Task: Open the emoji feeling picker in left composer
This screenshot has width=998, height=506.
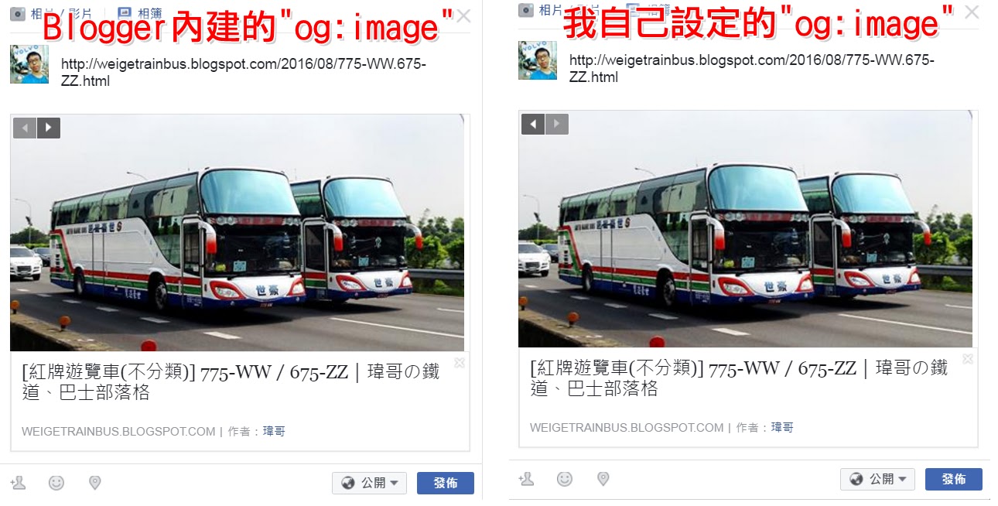Action: click(56, 483)
